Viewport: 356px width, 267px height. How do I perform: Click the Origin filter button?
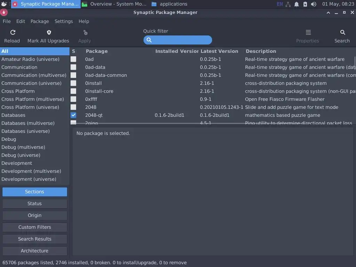tap(34, 216)
